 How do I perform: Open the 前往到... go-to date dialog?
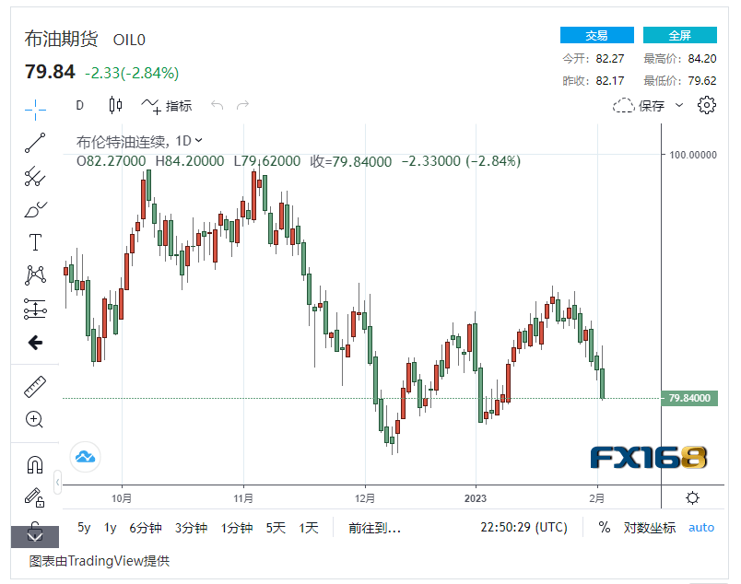pyautogui.click(x=374, y=527)
